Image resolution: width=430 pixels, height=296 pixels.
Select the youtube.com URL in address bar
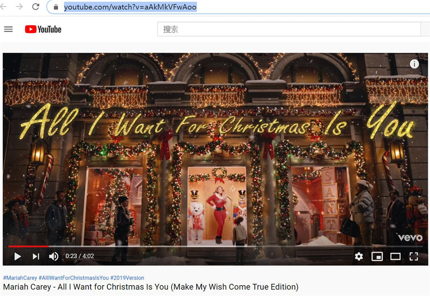tap(130, 7)
